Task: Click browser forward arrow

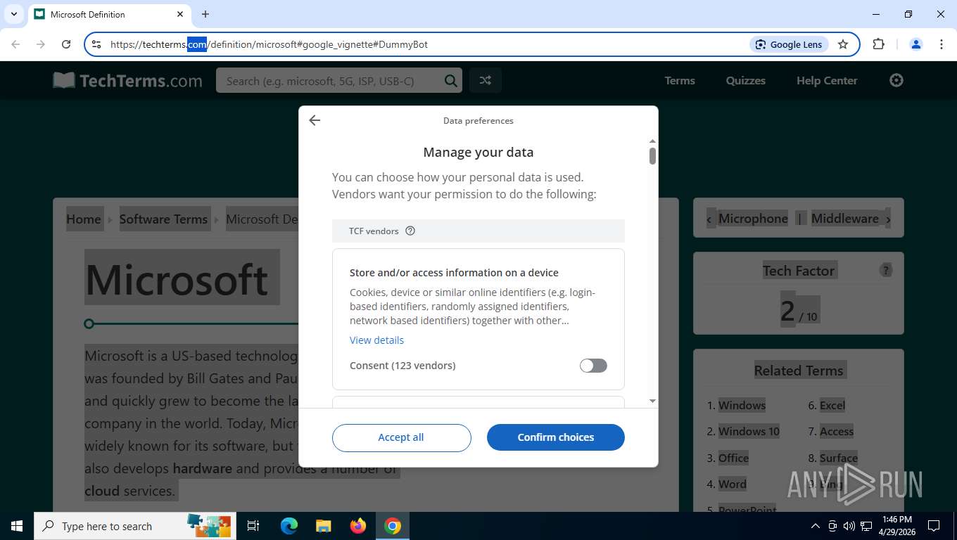Action: click(41, 44)
